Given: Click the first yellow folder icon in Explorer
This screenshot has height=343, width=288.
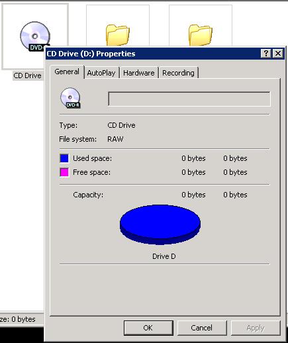Looking at the screenshot, I should coord(118,35).
